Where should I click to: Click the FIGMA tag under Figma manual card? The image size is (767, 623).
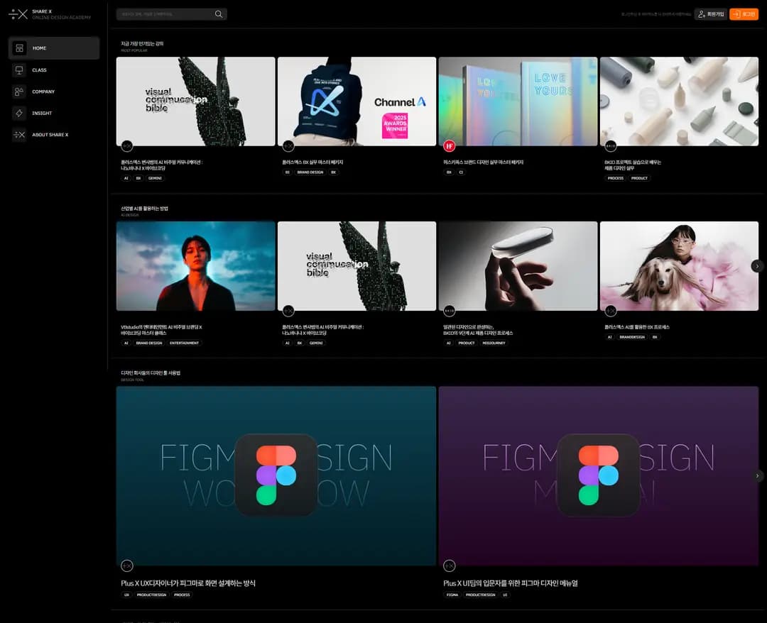(x=452, y=595)
